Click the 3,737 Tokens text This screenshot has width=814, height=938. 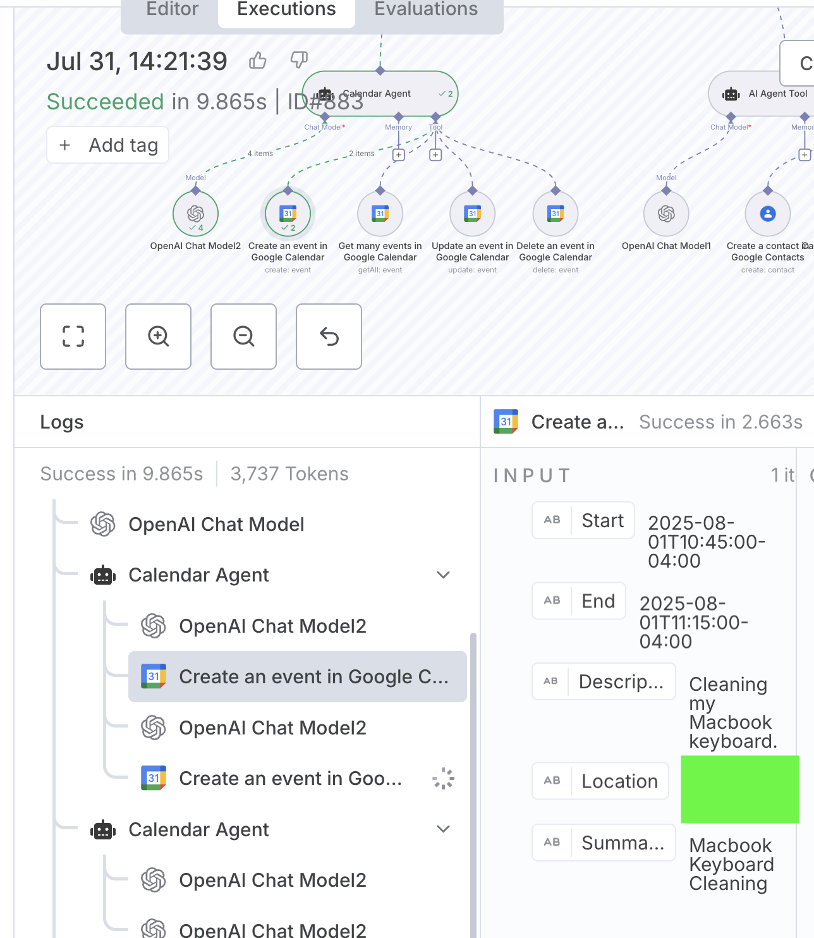pyautogui.click(x=289, y=474)
